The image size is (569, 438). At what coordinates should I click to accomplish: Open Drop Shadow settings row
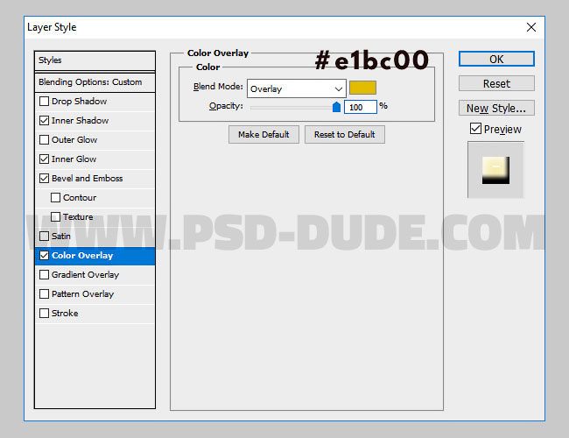coord(95,102)
